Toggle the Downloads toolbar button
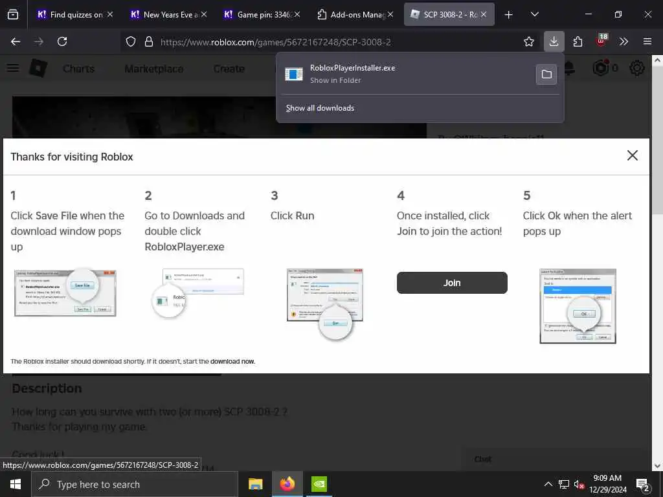663x497 pixels. click(x=554, y=41)
